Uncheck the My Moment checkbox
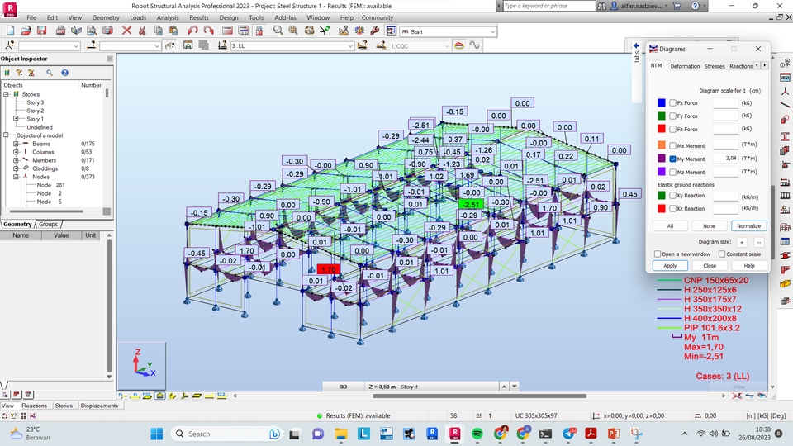The width and height of the screenshot is (793, 446). click(x=672, y=159)
